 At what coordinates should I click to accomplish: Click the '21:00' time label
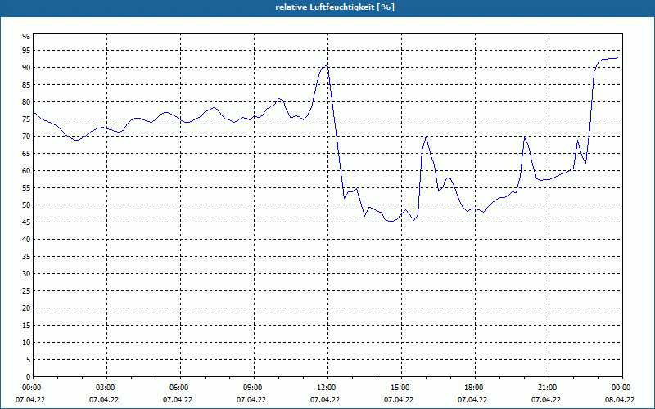click(549, 388)
